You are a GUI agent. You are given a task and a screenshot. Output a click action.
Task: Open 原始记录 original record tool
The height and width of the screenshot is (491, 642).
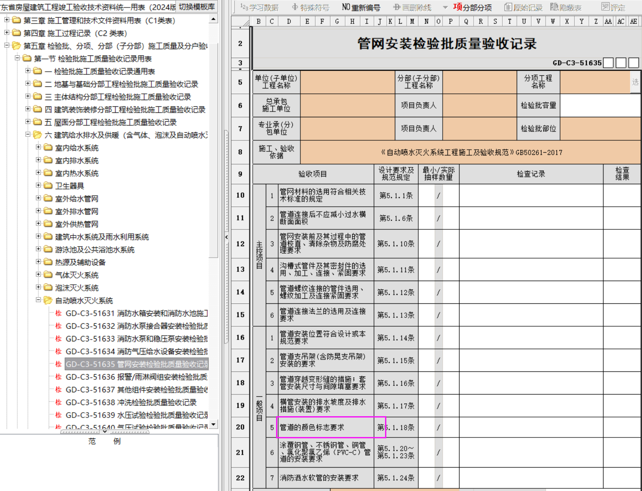click(523, 7)
